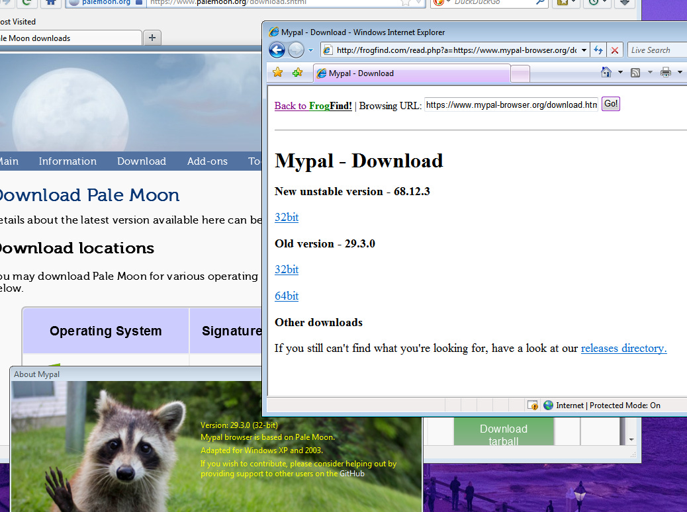Select the Pale Moon downloads tab

(70, 38)
